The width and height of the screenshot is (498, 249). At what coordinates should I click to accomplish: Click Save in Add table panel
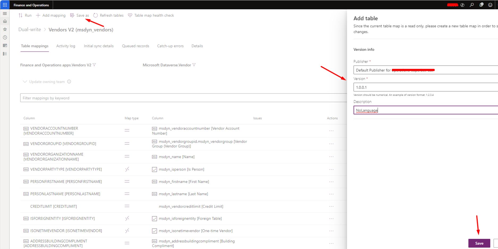point(479,243)
